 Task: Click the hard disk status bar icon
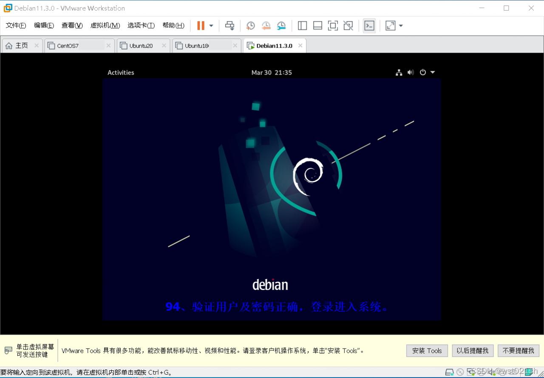[x=450, y=372]
